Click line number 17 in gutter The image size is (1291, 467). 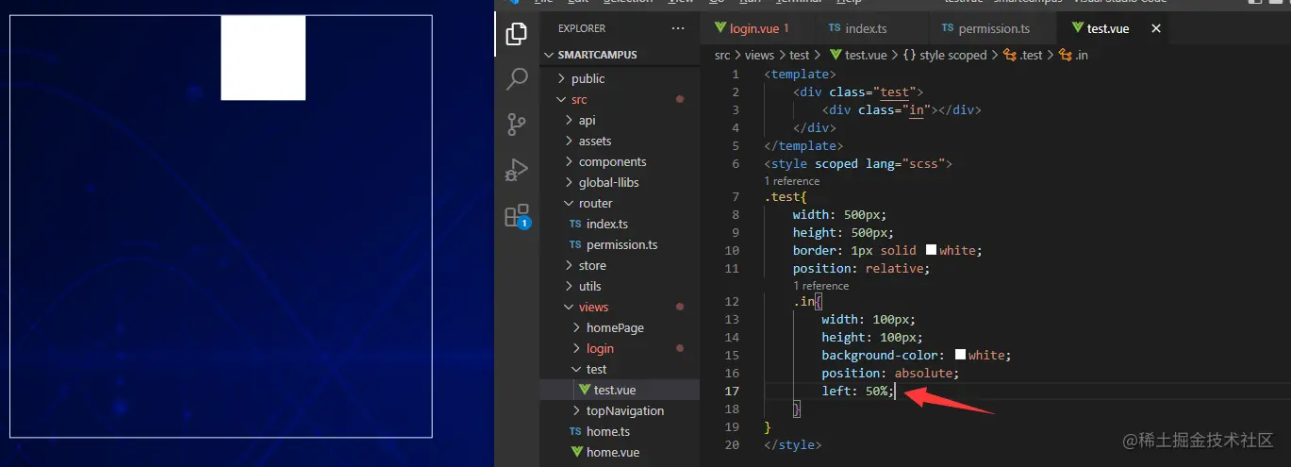point(734,391)
